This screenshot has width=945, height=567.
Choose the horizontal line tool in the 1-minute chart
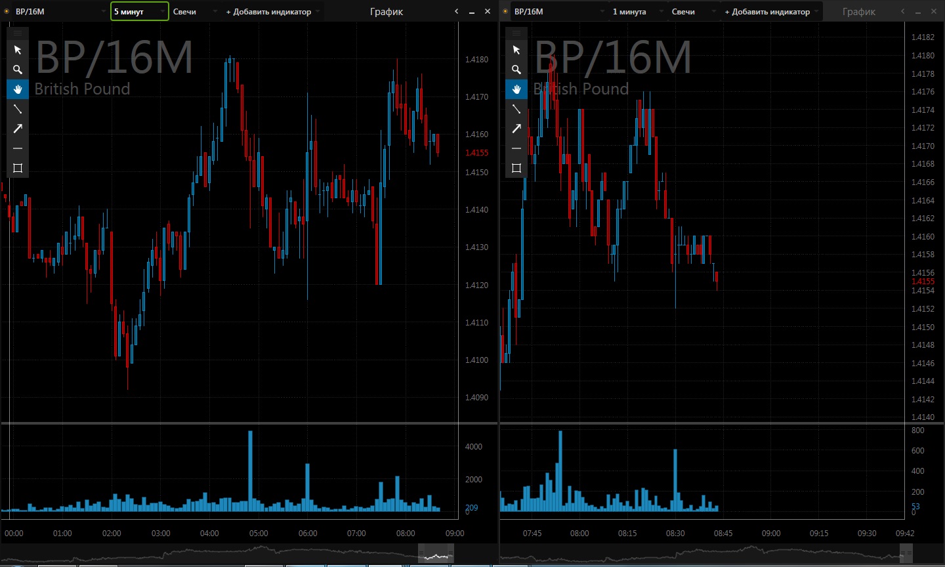pyautogui.click(x=516, y=148)
